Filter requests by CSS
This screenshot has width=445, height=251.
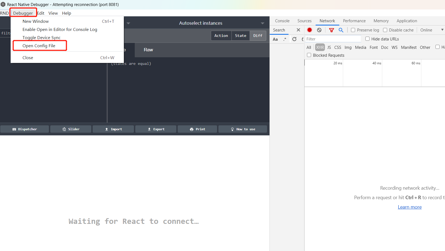pyautogui.click(x=338, y=47)
